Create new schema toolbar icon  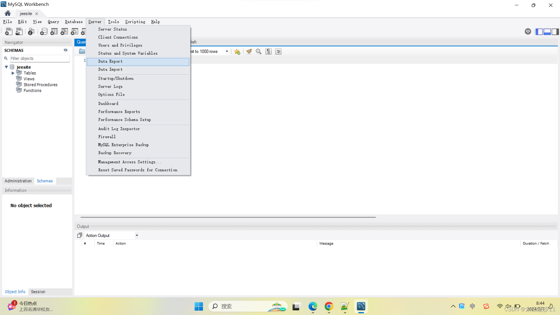click(44, 32)
